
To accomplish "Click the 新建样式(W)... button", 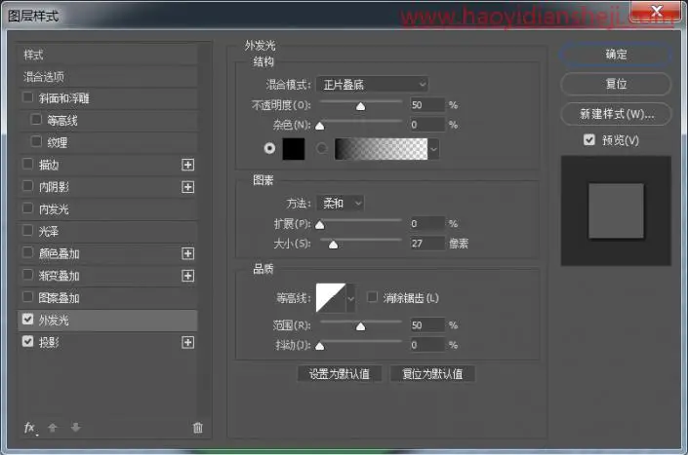I will pyautogui.click(x=616, y=114).
